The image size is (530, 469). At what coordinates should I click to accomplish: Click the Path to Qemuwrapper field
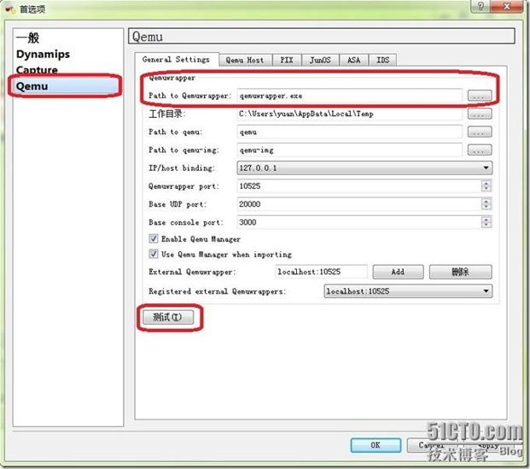(350, 96)
